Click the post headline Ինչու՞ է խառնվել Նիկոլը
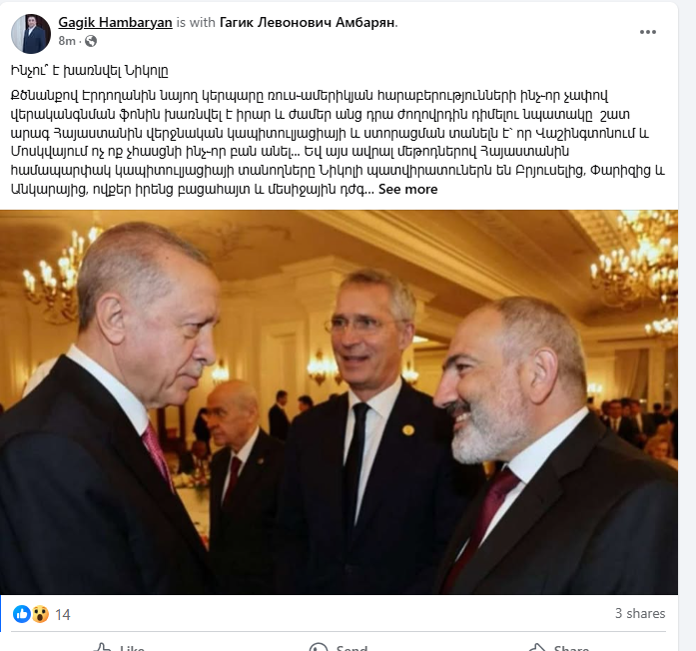 89,71
